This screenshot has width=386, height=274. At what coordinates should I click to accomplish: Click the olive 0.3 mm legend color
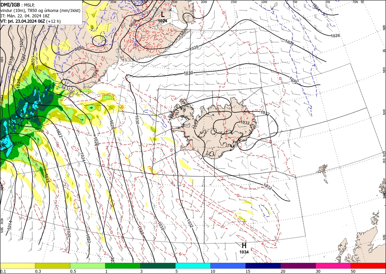(52, 266)
